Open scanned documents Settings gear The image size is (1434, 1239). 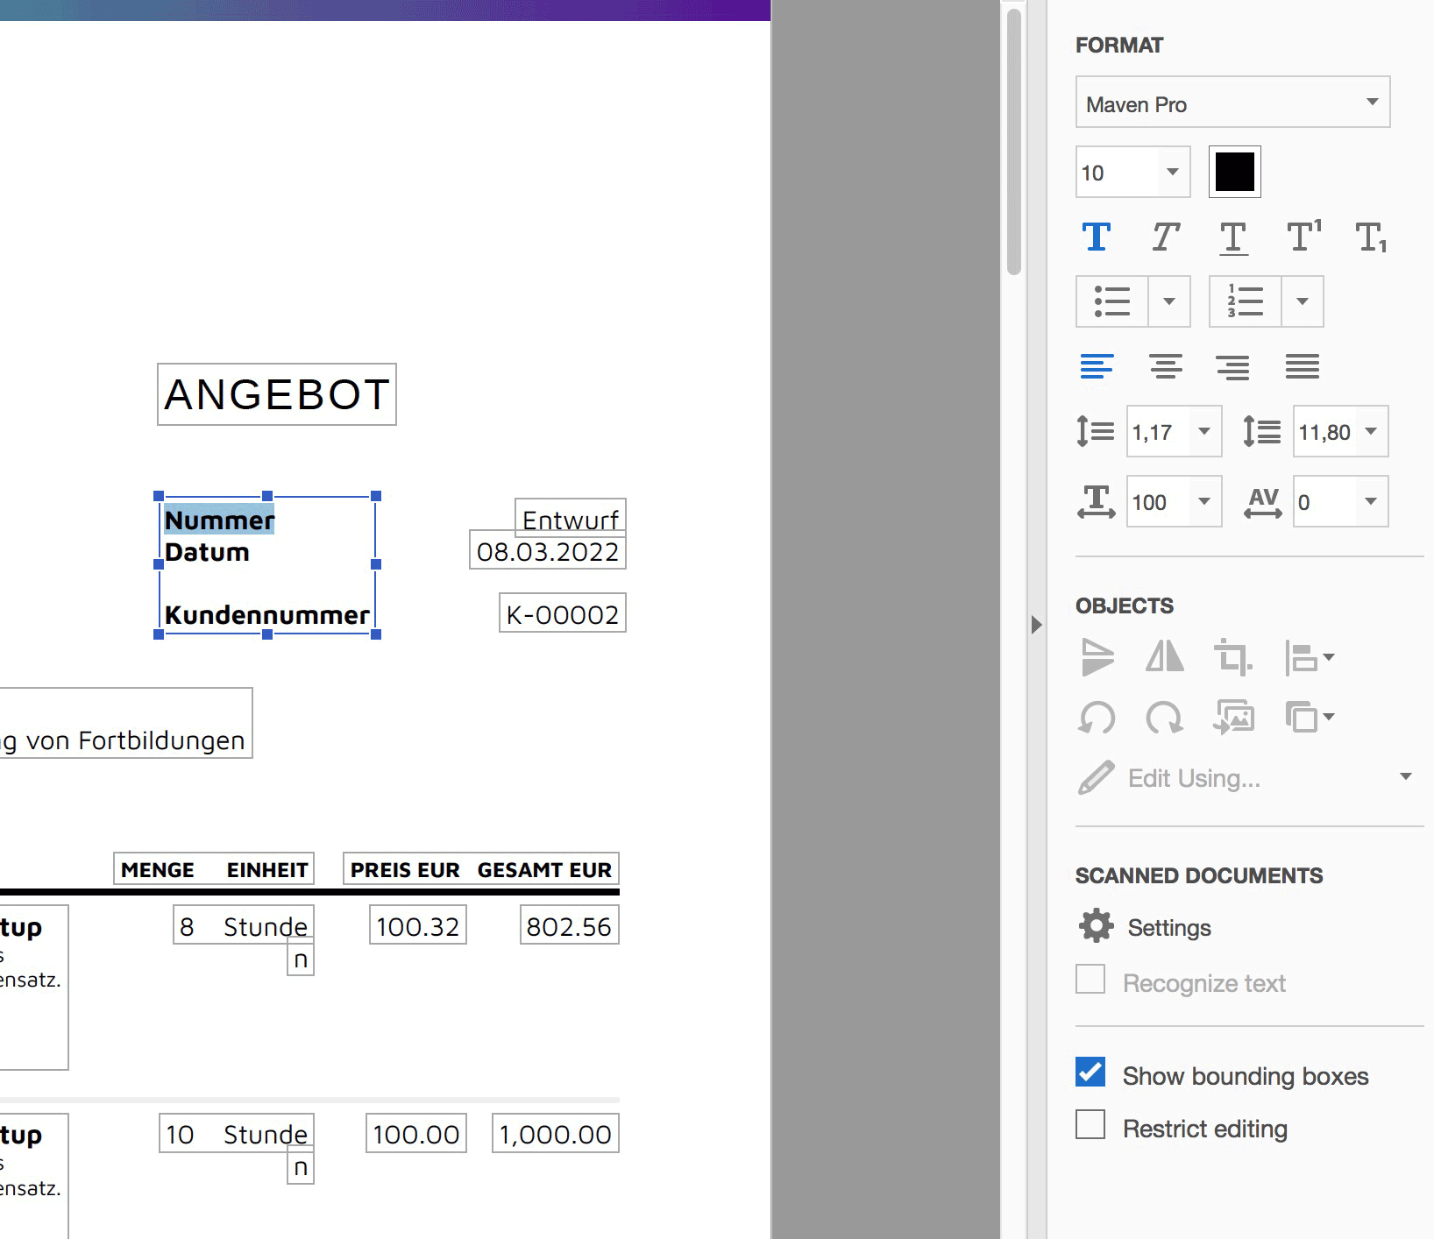pos(1097,926)
